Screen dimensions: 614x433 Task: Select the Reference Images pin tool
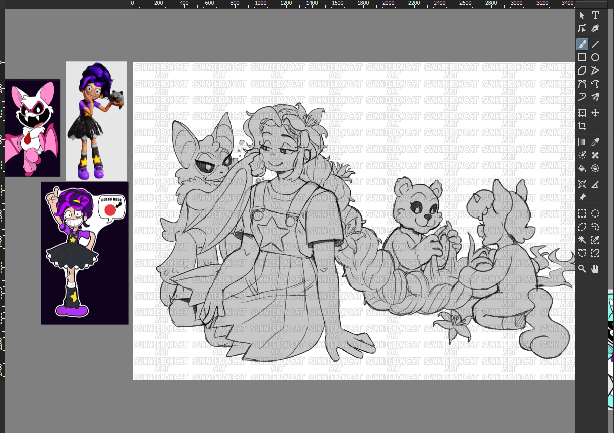(x=582, y=197)
